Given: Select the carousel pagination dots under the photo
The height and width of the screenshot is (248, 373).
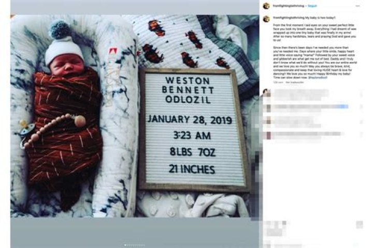Looking at the screenshot, I should click(x=135, y=245).
